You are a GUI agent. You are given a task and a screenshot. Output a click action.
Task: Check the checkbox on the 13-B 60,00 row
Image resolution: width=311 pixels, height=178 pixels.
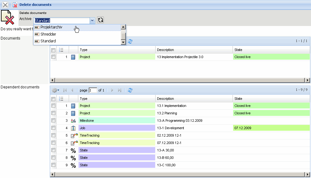pyautogui.click(x=53, y=157)
